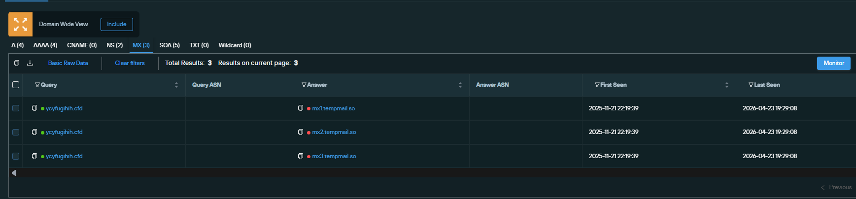Open the mx2.tempmail.so link
Screen dimensions: 856x199
click(334, 132)
